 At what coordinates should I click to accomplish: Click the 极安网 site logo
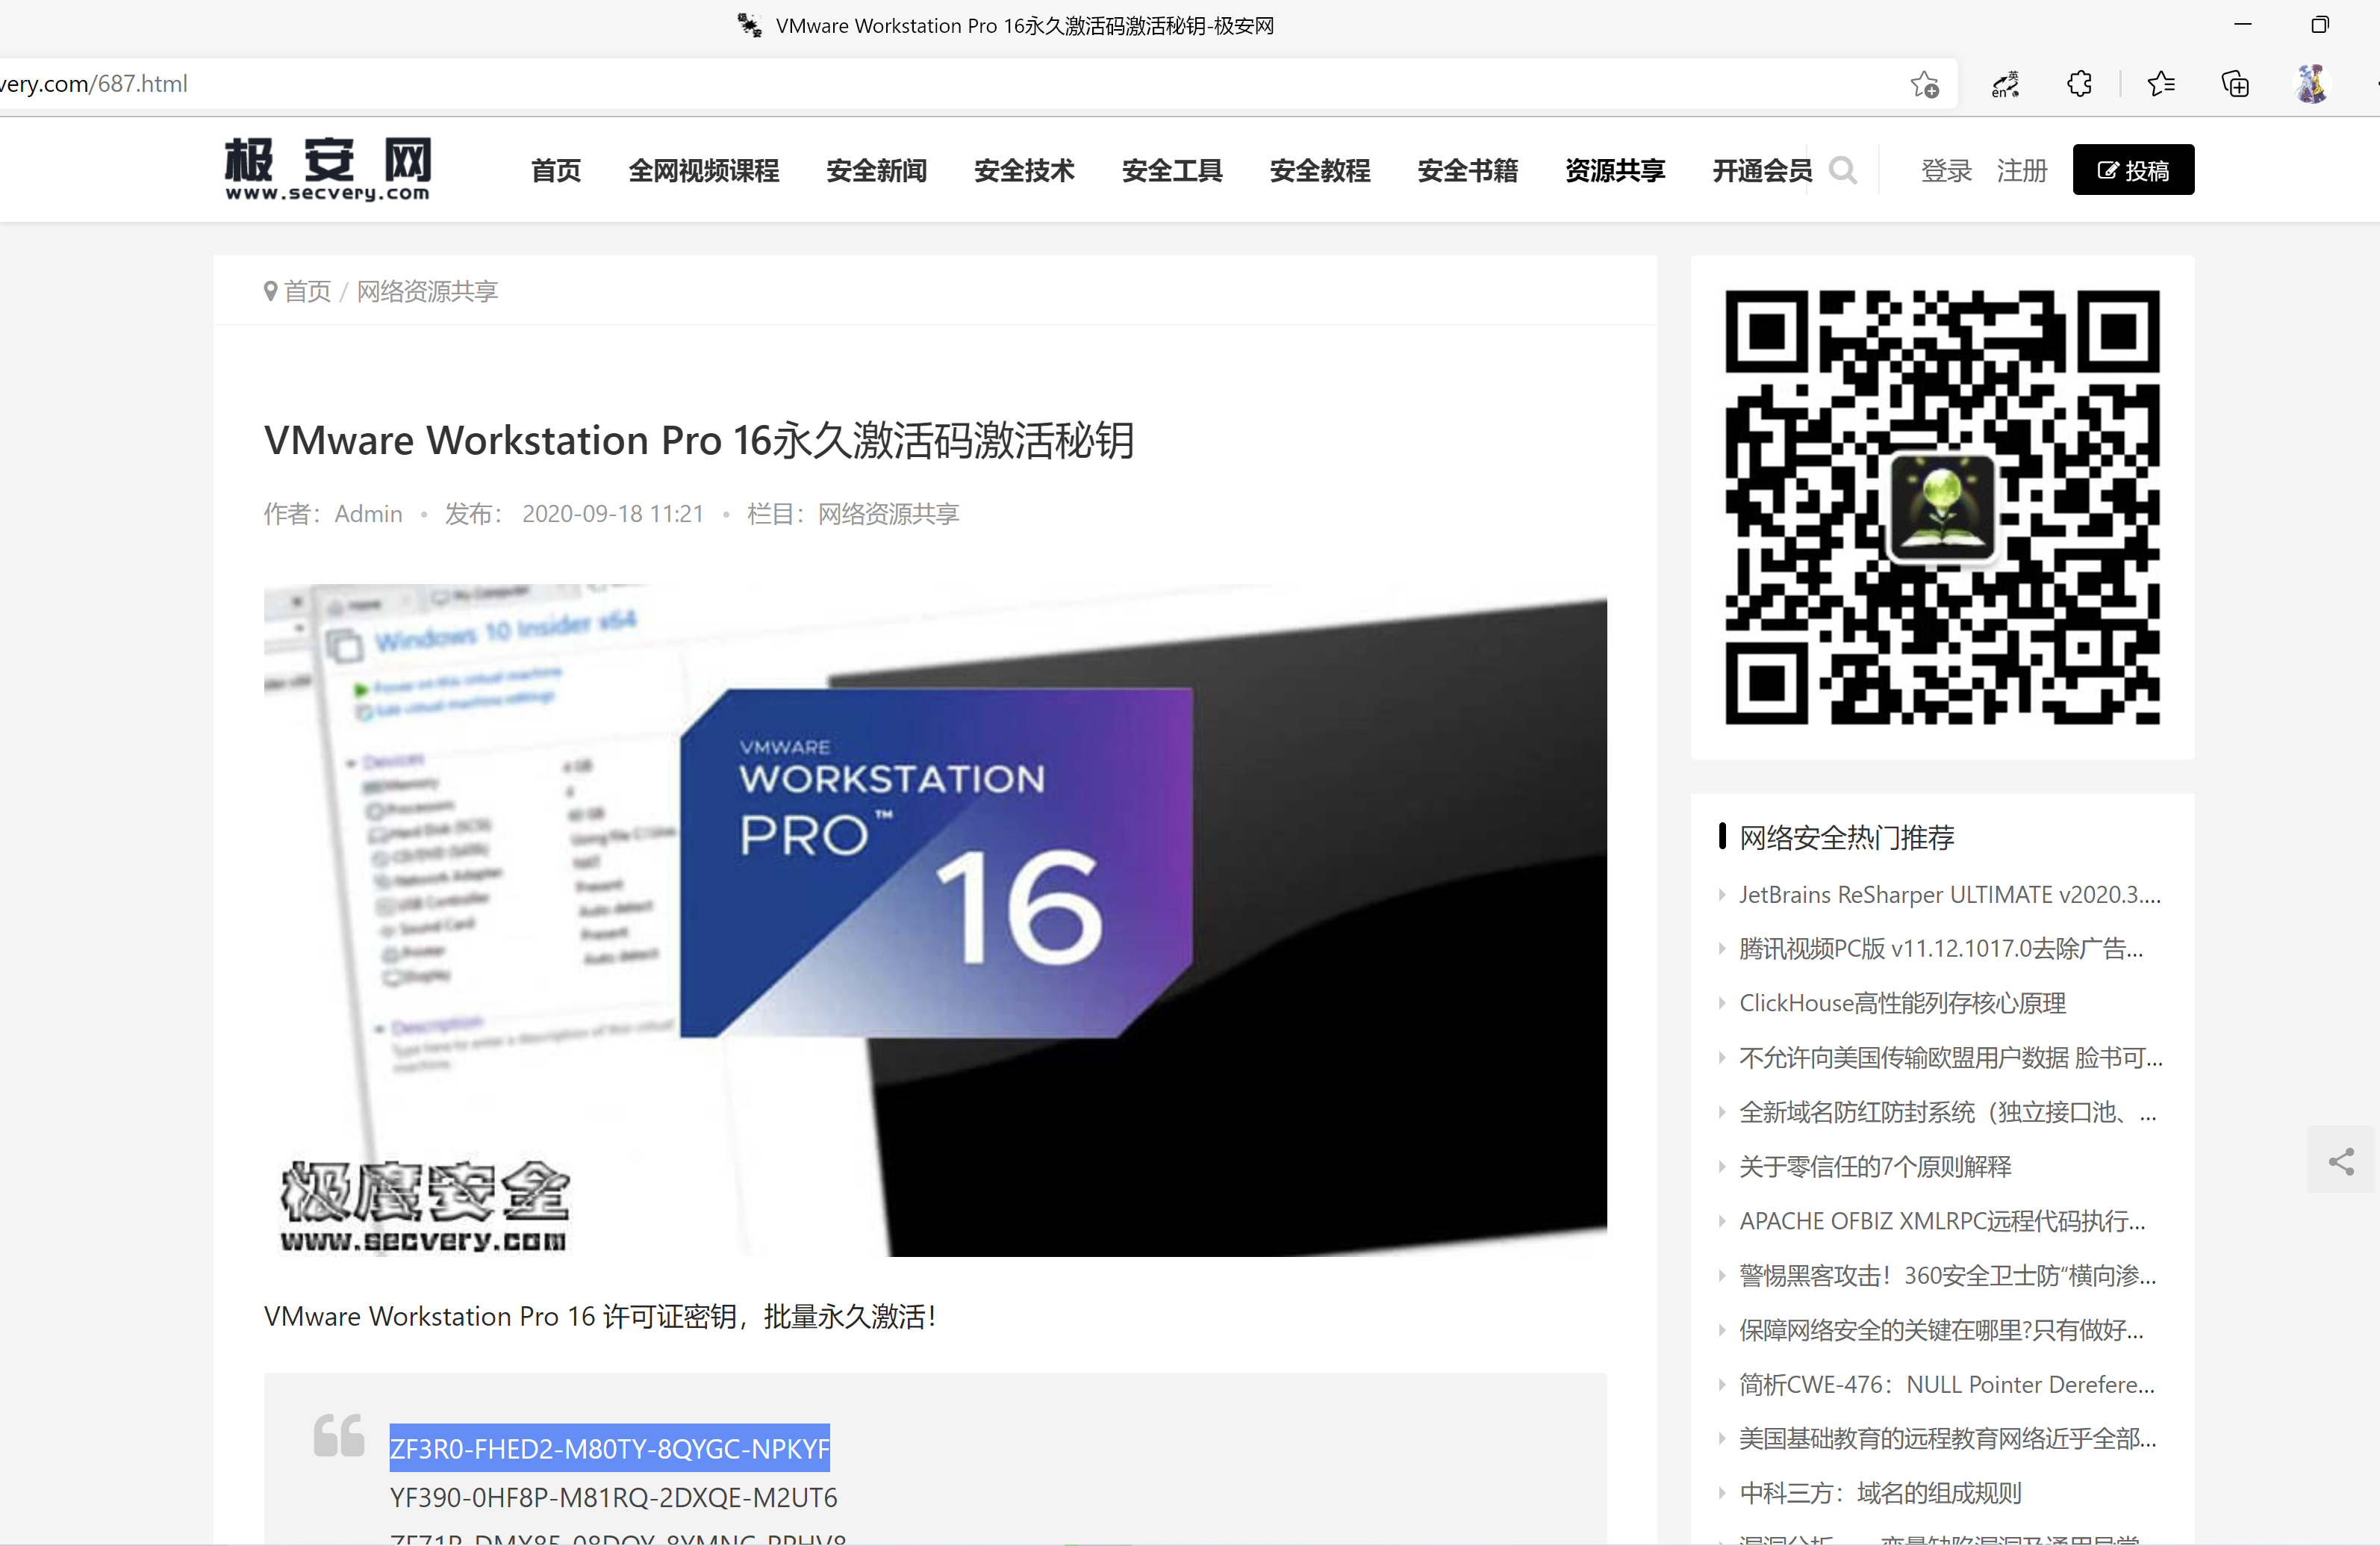[328, 169]
